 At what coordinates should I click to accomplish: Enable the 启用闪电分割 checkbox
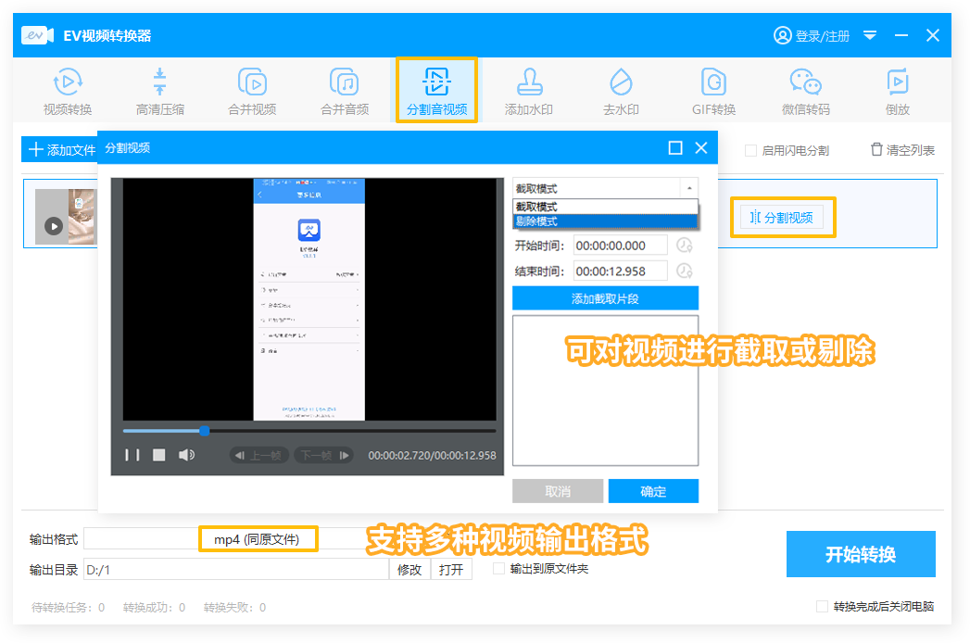751,150
